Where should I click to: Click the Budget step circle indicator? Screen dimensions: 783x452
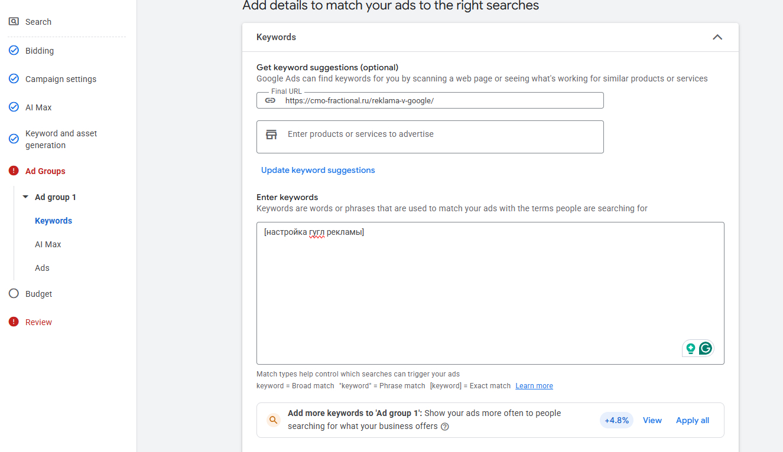(x=14, y=294)
